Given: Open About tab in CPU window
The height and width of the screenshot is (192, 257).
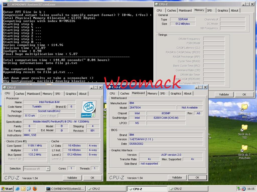Looking at the screenshot, I should [83, 94].
